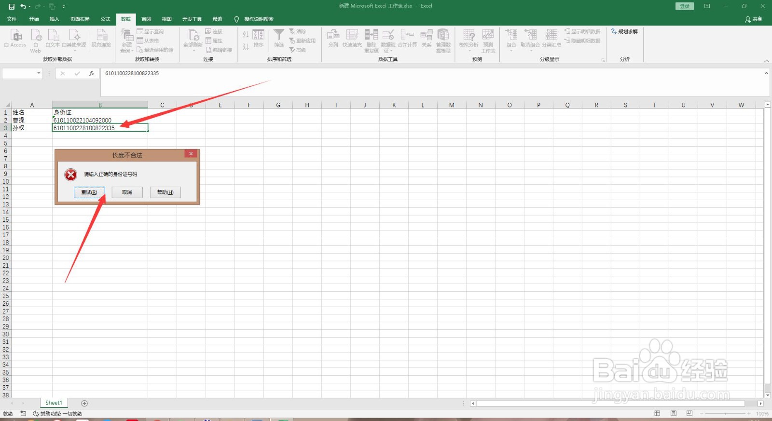Click the 操作说明搜索 search field
The width and height of the screenshot is (772, 421).
(259, 19)
